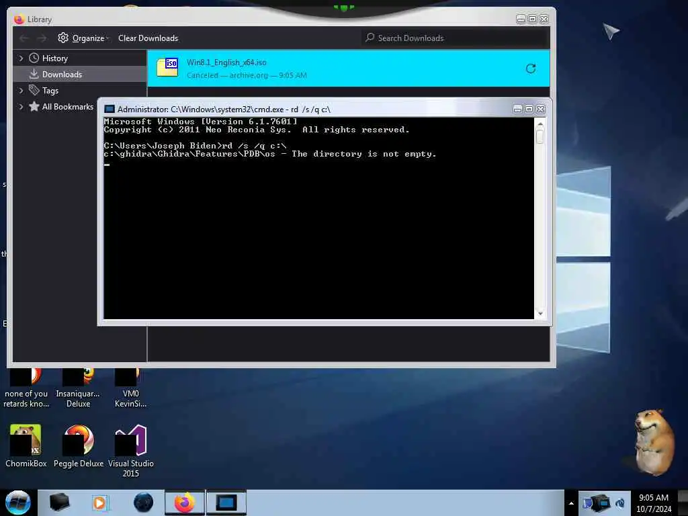
Task: Close the Library window
Action: [544, 19]
